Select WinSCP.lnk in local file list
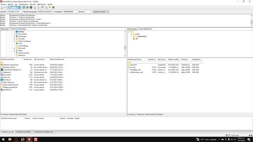This screenshot has height=142, width=253. (7, 90)
